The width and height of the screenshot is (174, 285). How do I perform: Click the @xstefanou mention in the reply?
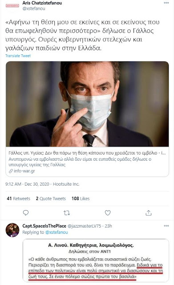click(x=57, y=232)
